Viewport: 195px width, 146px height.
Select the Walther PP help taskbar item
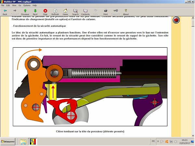(x=32, y=142)
